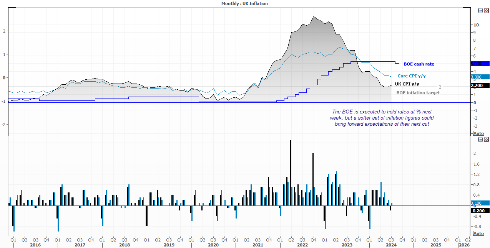Click the 2025 year label on time axis
490x248 pixels.
coord(435,245)
